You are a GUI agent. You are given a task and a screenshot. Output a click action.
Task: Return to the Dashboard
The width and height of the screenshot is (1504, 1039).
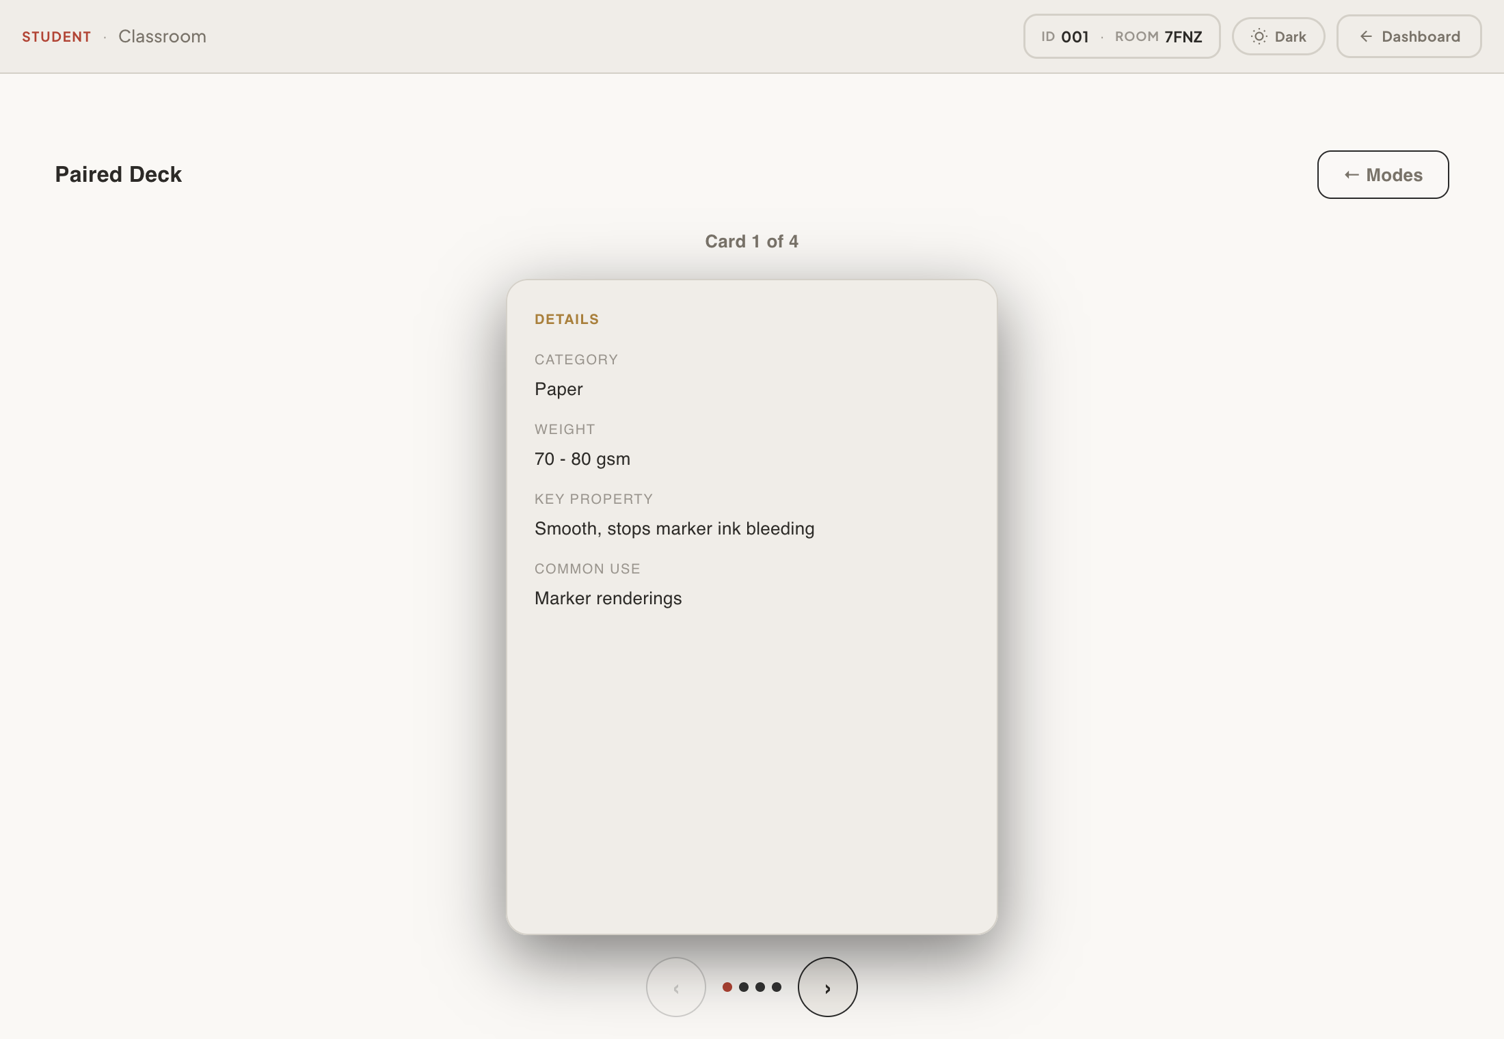click(1409, 37)
